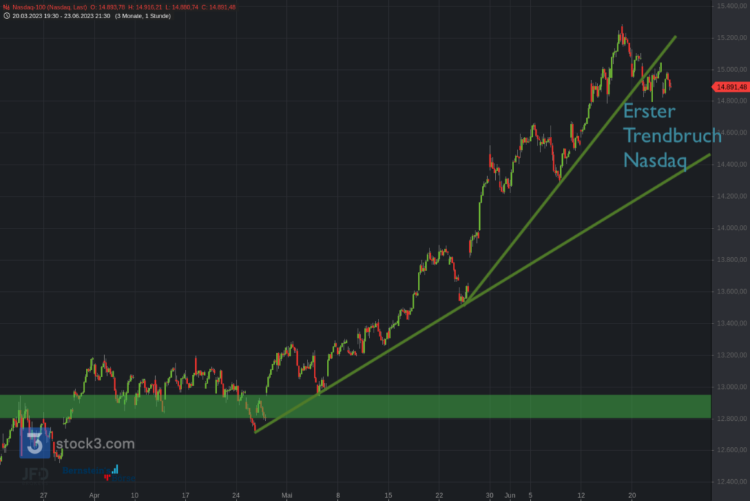
Task: Click the 14.600,00 price axis label
Action: pyautogui.click(x=732, y=133)
